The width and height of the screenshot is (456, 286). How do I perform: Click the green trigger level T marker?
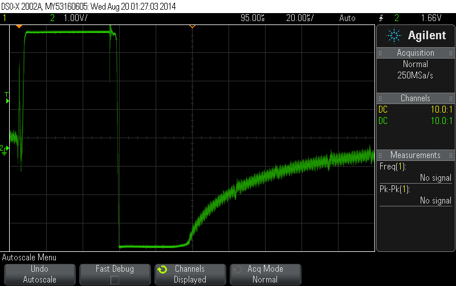pyautogui.click(x=7, y=98)
